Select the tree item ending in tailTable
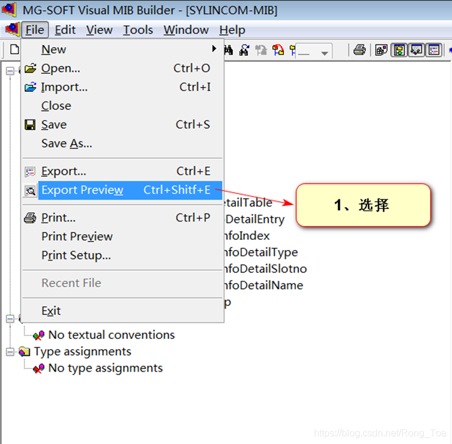 tap(249, 203)
